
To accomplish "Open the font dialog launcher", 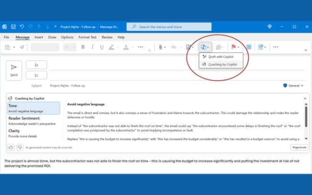I will [149, 51].
